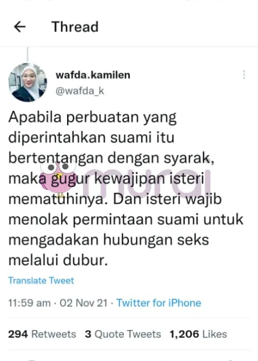Tap the line 'diperintahkan suami itu'

click(91, 138)
